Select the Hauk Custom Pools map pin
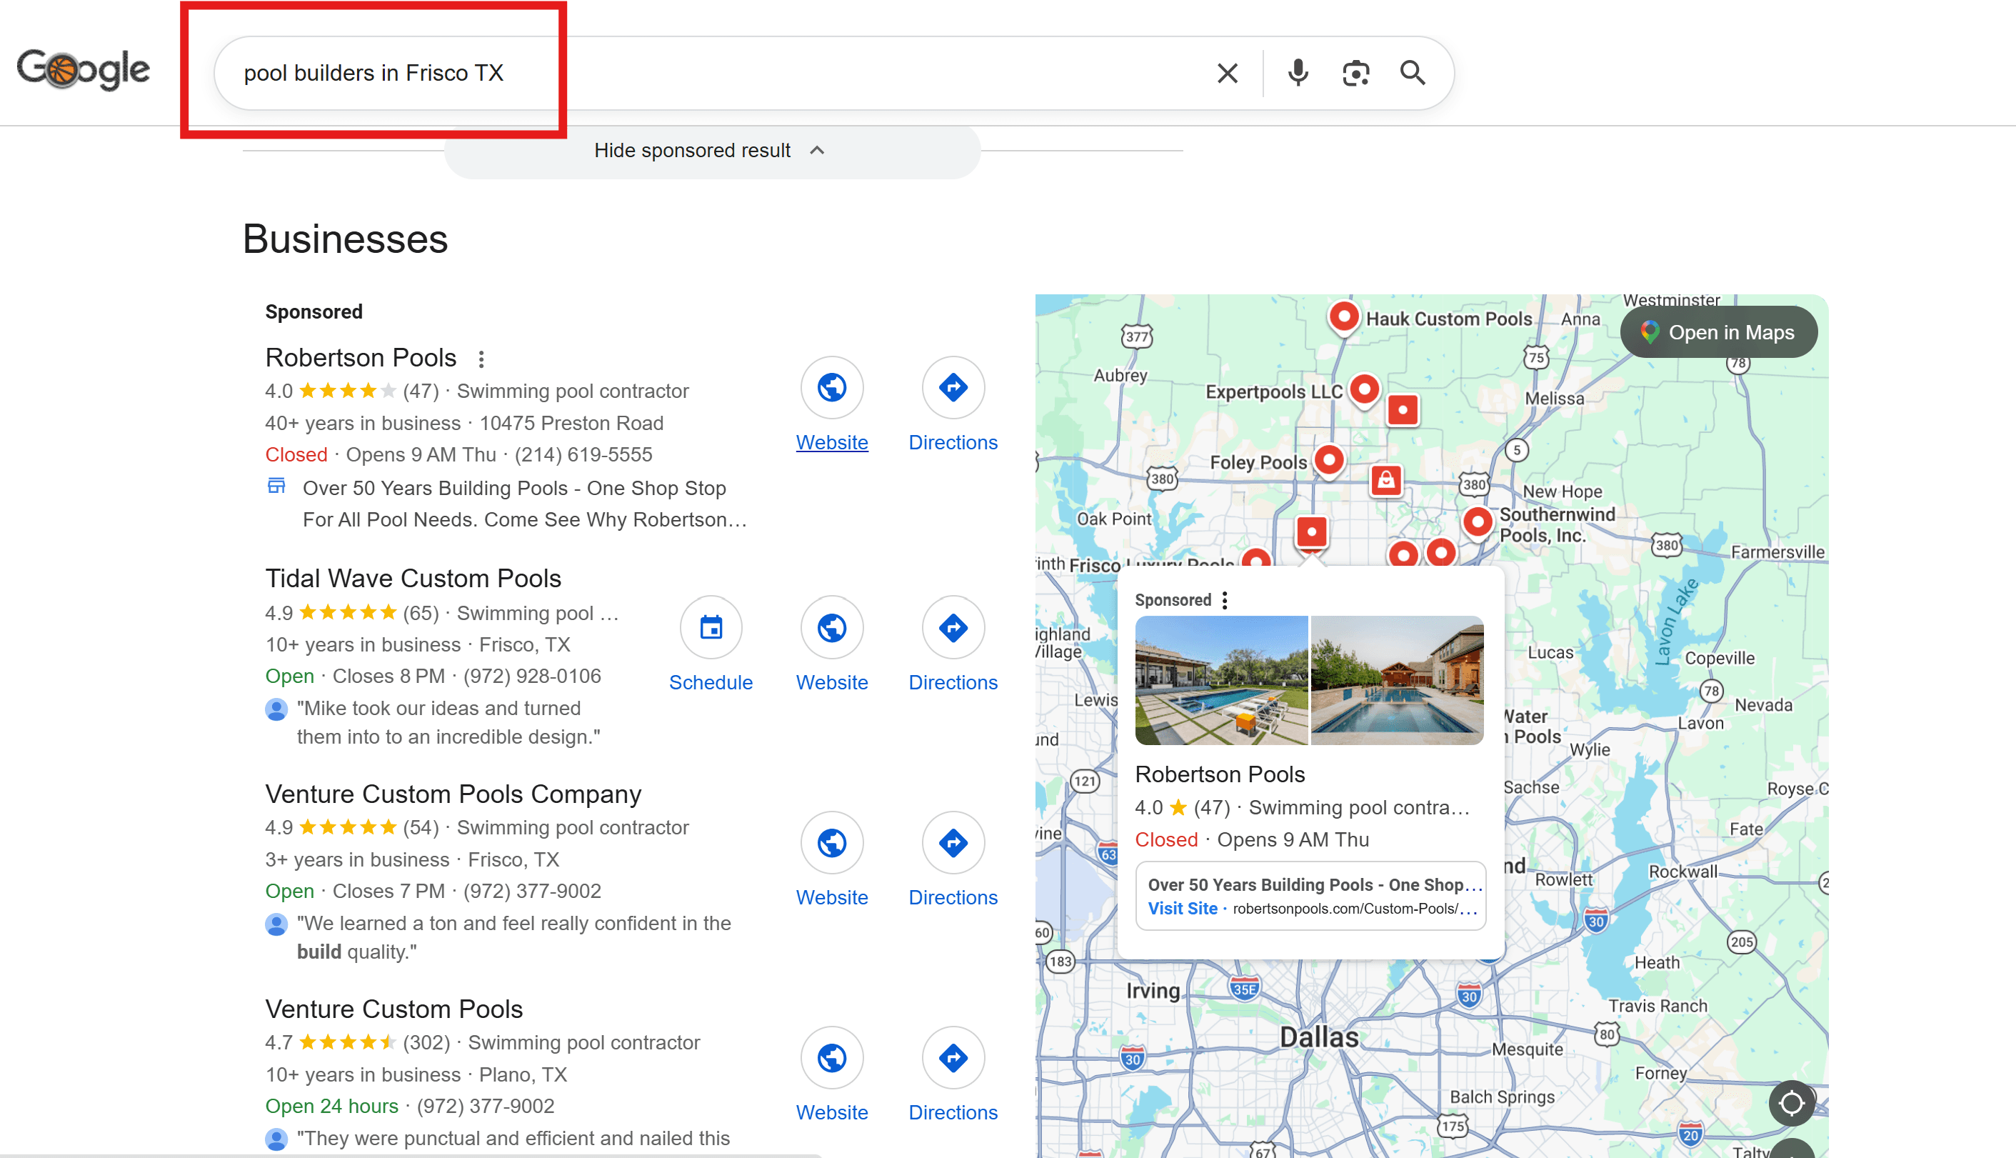Screen dimensions: 2016x1158 (x=1343, y=317)
